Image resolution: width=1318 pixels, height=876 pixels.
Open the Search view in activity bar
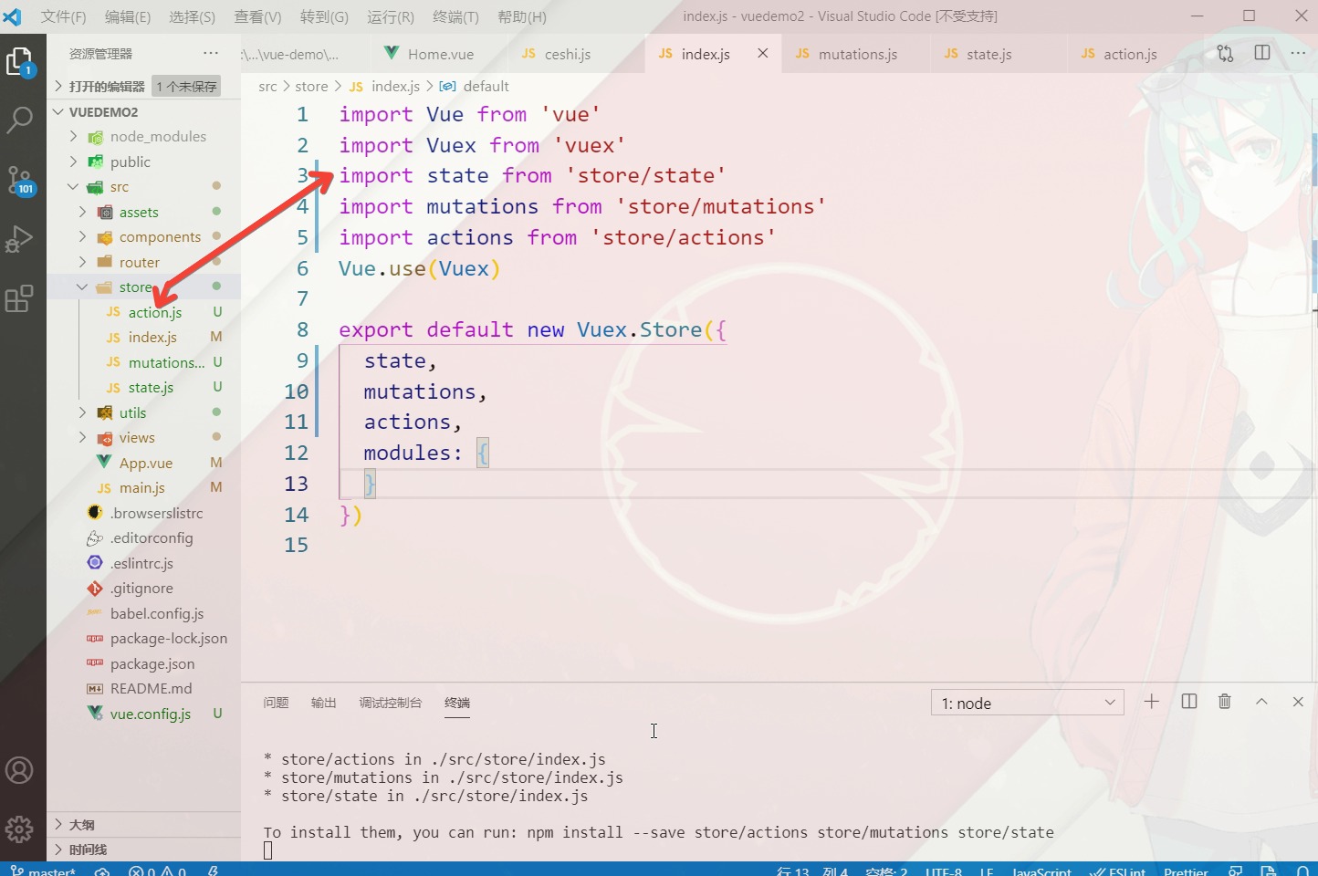pos(19,120)
